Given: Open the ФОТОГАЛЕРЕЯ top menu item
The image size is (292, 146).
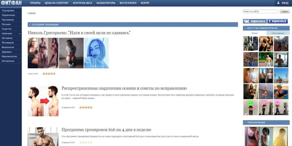Looking at the screenshot, I should click(x=128, y=3).
